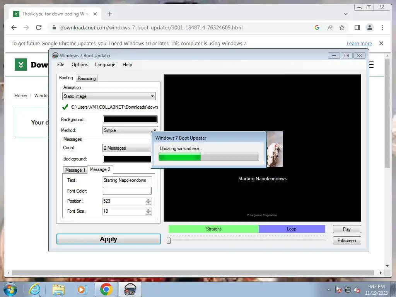Screen dimensions: 396x297
Task: Reload the Chrome page
Action: tap(39, 27)
